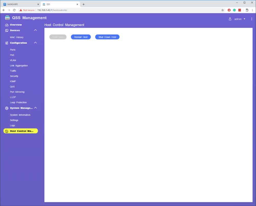Open the Overview dashboard page
256x206 pixels.
(16, 25)
